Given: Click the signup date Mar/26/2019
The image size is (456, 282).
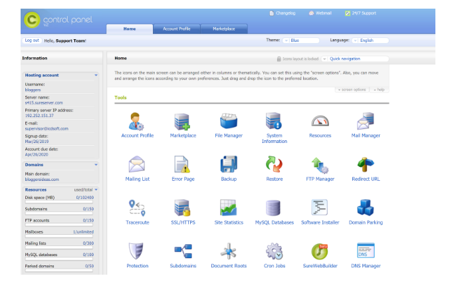Looking at the screenshot, I should coord(37,142).
